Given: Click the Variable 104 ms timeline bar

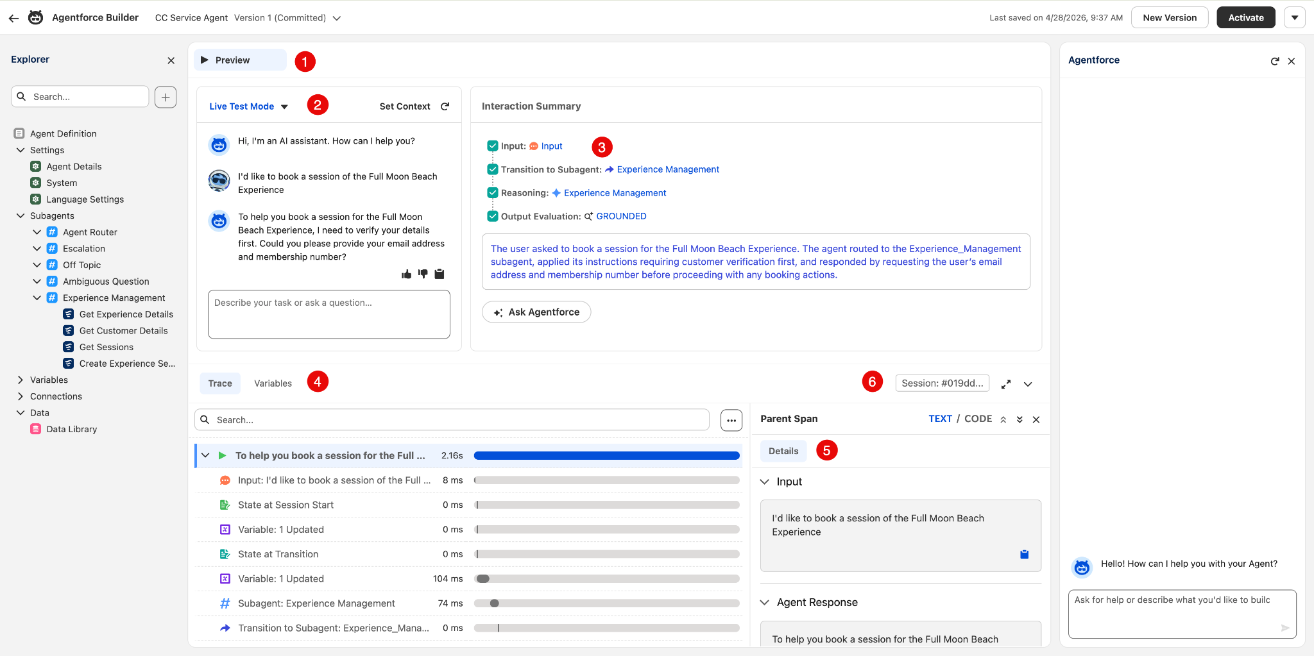Looking at the screenshot, I should pyautogui.click(x=607, y=579).
